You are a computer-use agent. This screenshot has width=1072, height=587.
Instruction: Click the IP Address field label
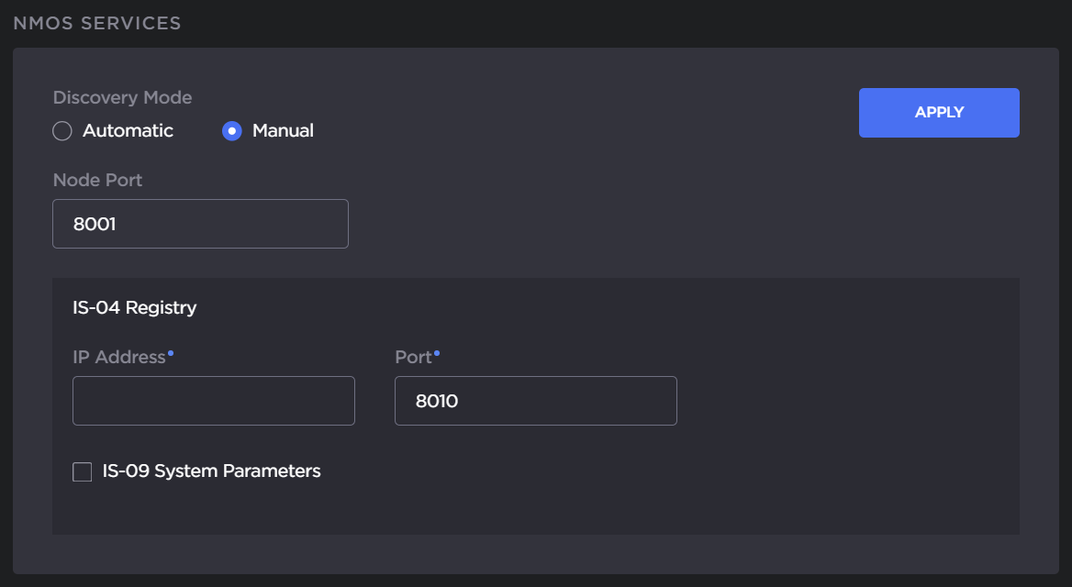click(118, 358)
